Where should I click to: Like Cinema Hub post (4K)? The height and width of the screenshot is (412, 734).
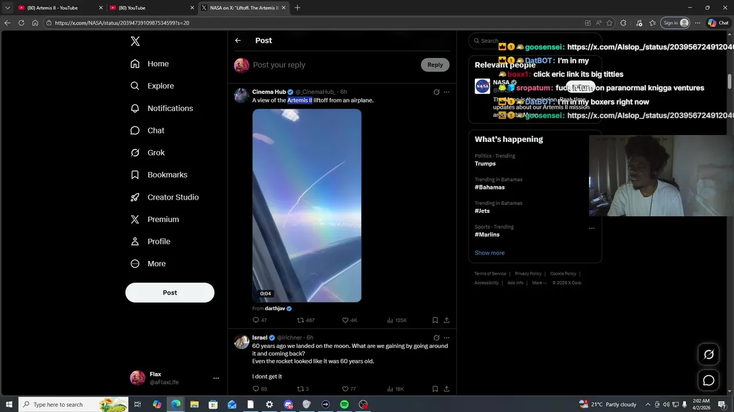coord(349,320)
